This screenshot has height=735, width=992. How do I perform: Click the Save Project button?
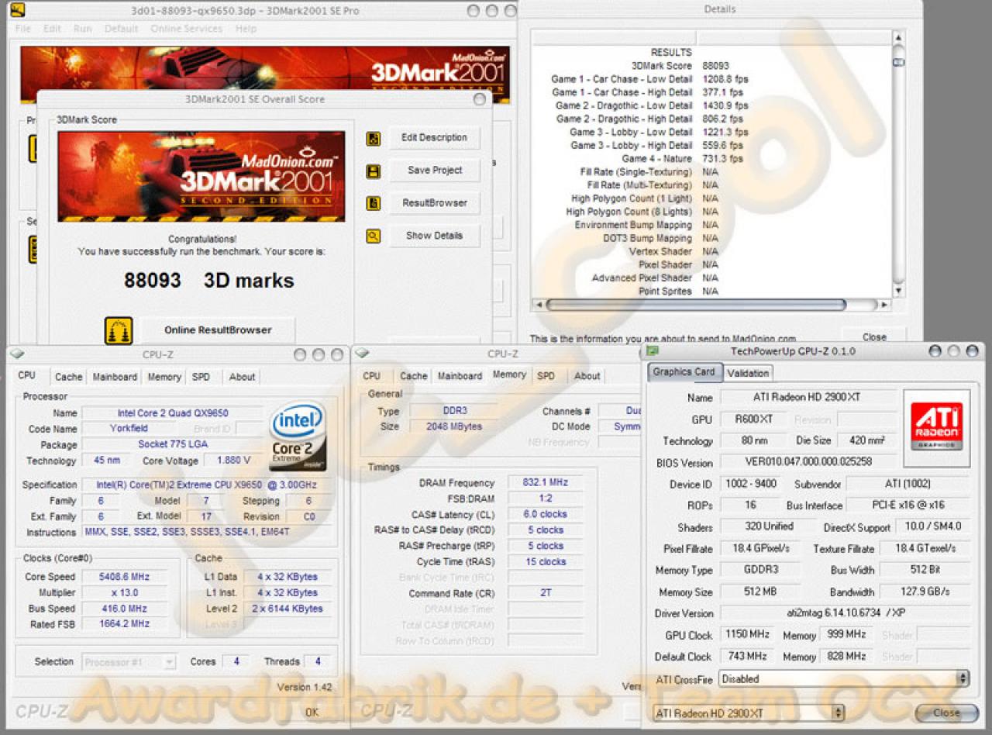(x=434, y=171)
